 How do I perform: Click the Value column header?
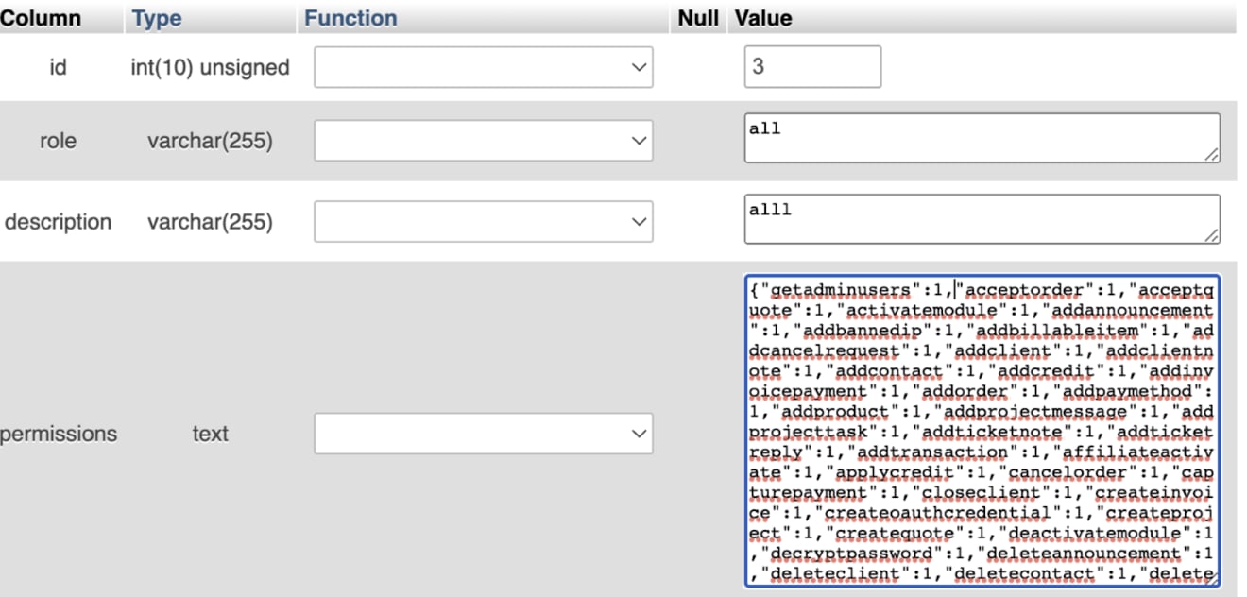pos(763,18)
